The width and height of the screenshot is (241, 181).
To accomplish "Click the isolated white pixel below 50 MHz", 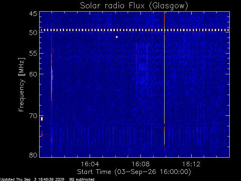I will pos(117,37).
